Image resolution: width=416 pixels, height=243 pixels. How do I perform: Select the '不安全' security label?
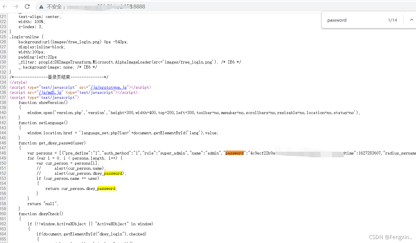pos(54,7)
